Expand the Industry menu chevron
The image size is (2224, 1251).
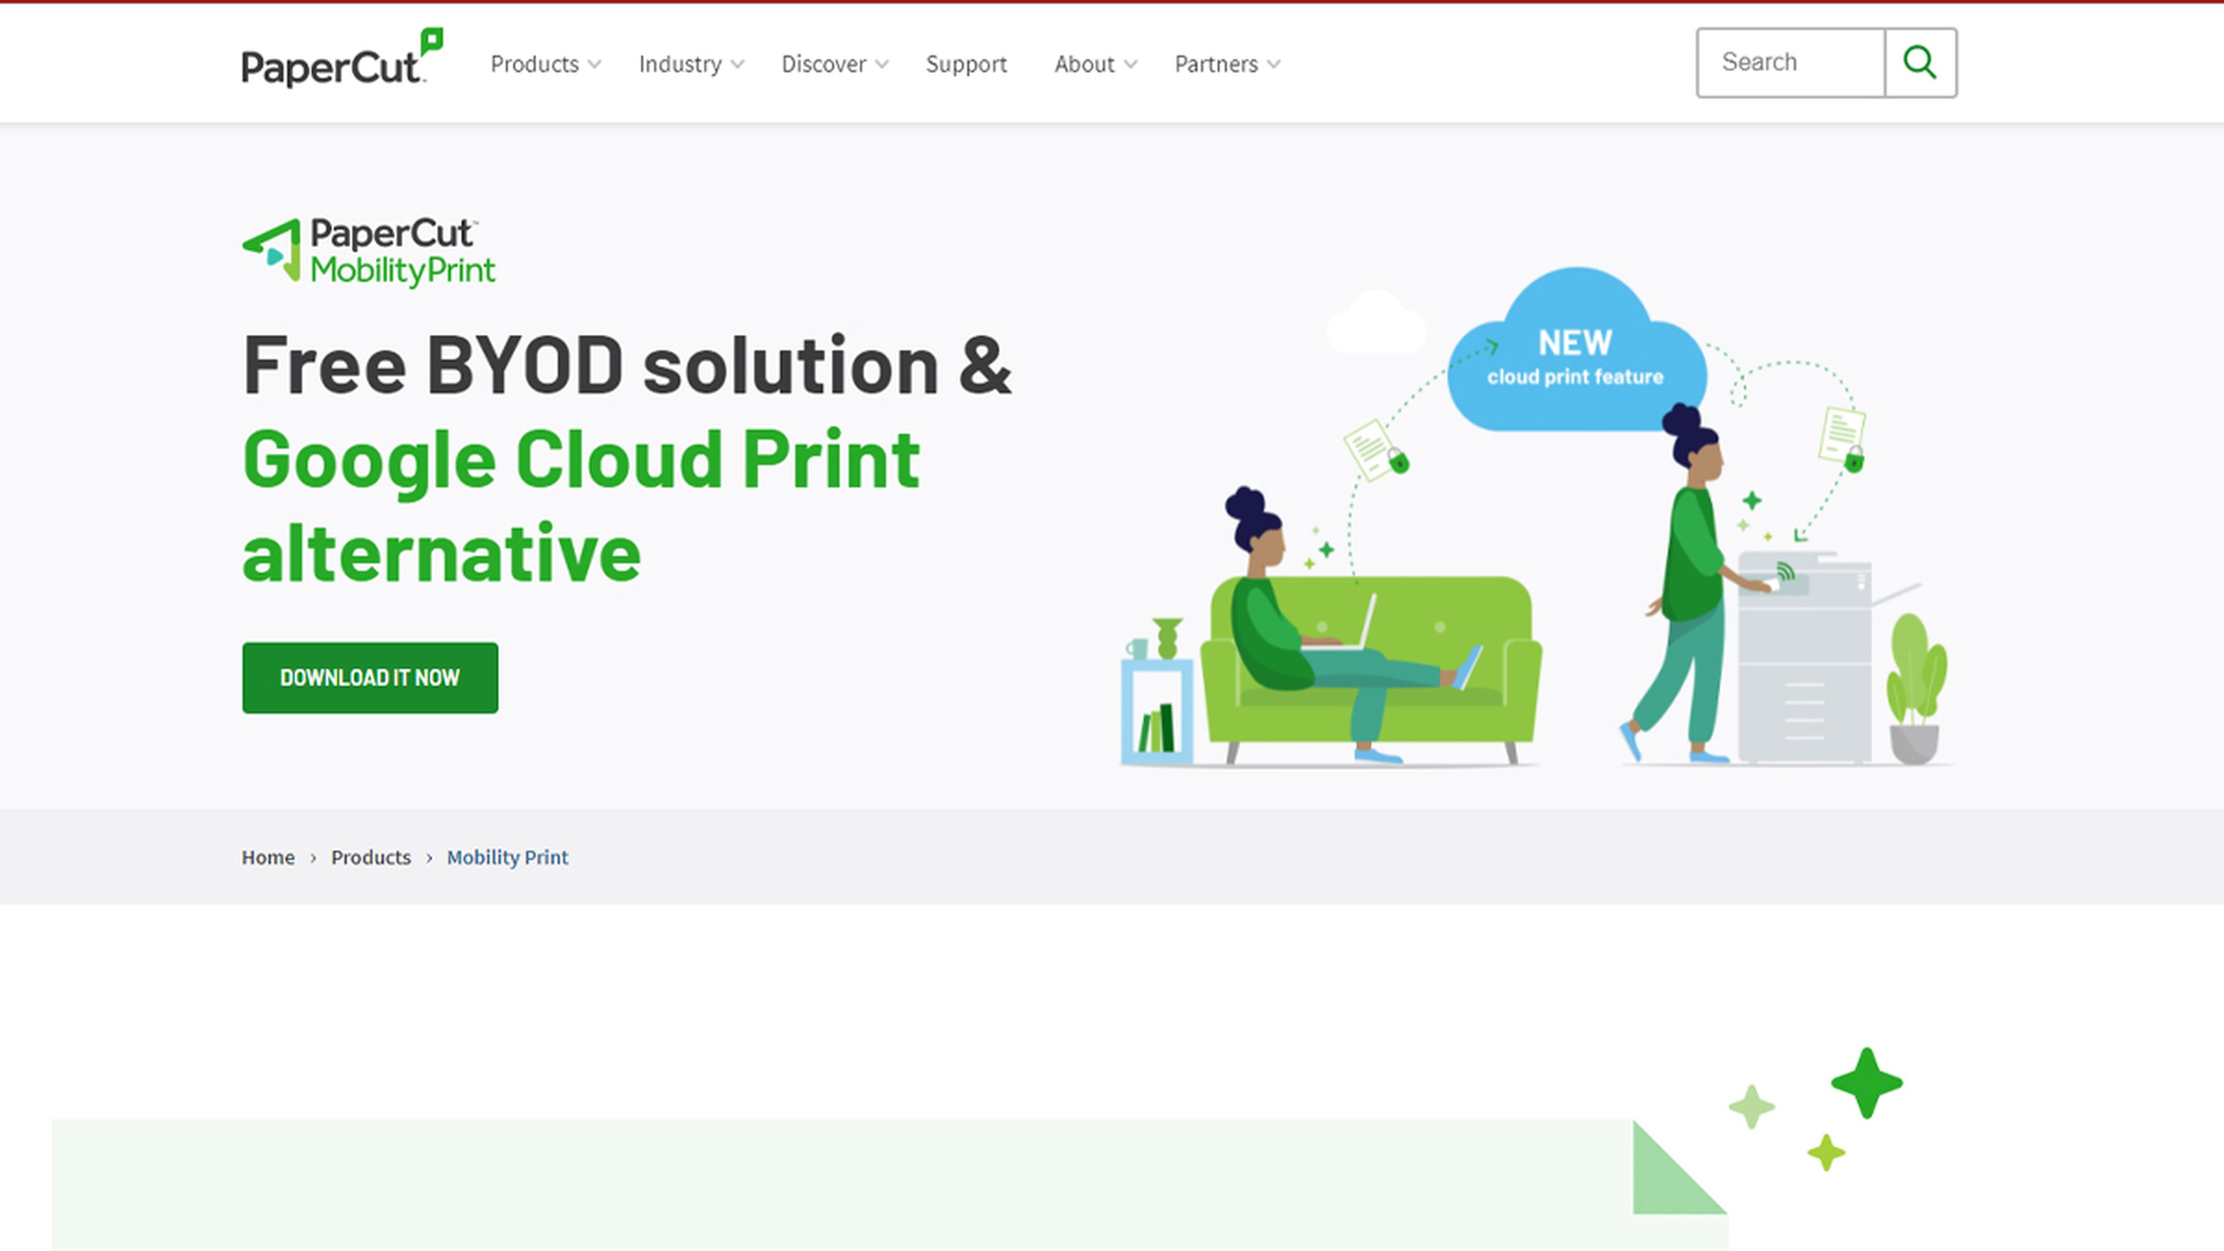tap(737, 65)
